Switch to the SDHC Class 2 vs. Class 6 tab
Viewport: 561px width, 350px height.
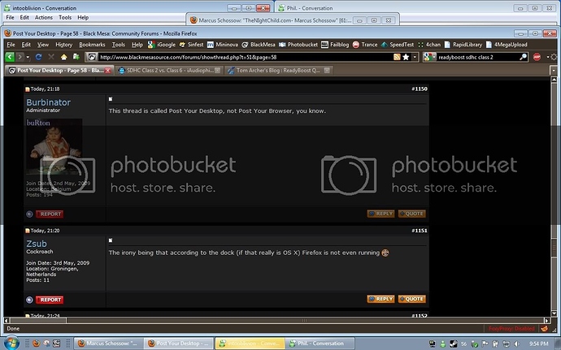[x=169, y=71]
